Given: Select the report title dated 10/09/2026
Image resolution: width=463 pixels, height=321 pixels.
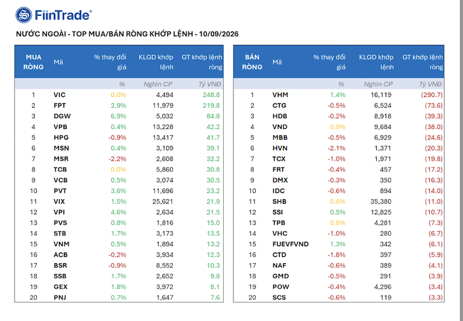Looking at the screenshot, I should pyautogui.click(x=127, y=34).
